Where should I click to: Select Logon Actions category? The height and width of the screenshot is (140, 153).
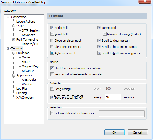point(26,22)
